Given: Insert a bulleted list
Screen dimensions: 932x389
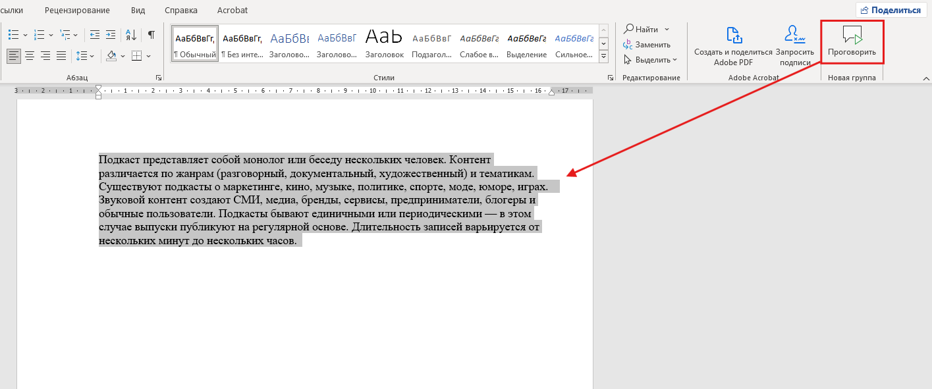Looking at the screenshot, I should 14,35.
